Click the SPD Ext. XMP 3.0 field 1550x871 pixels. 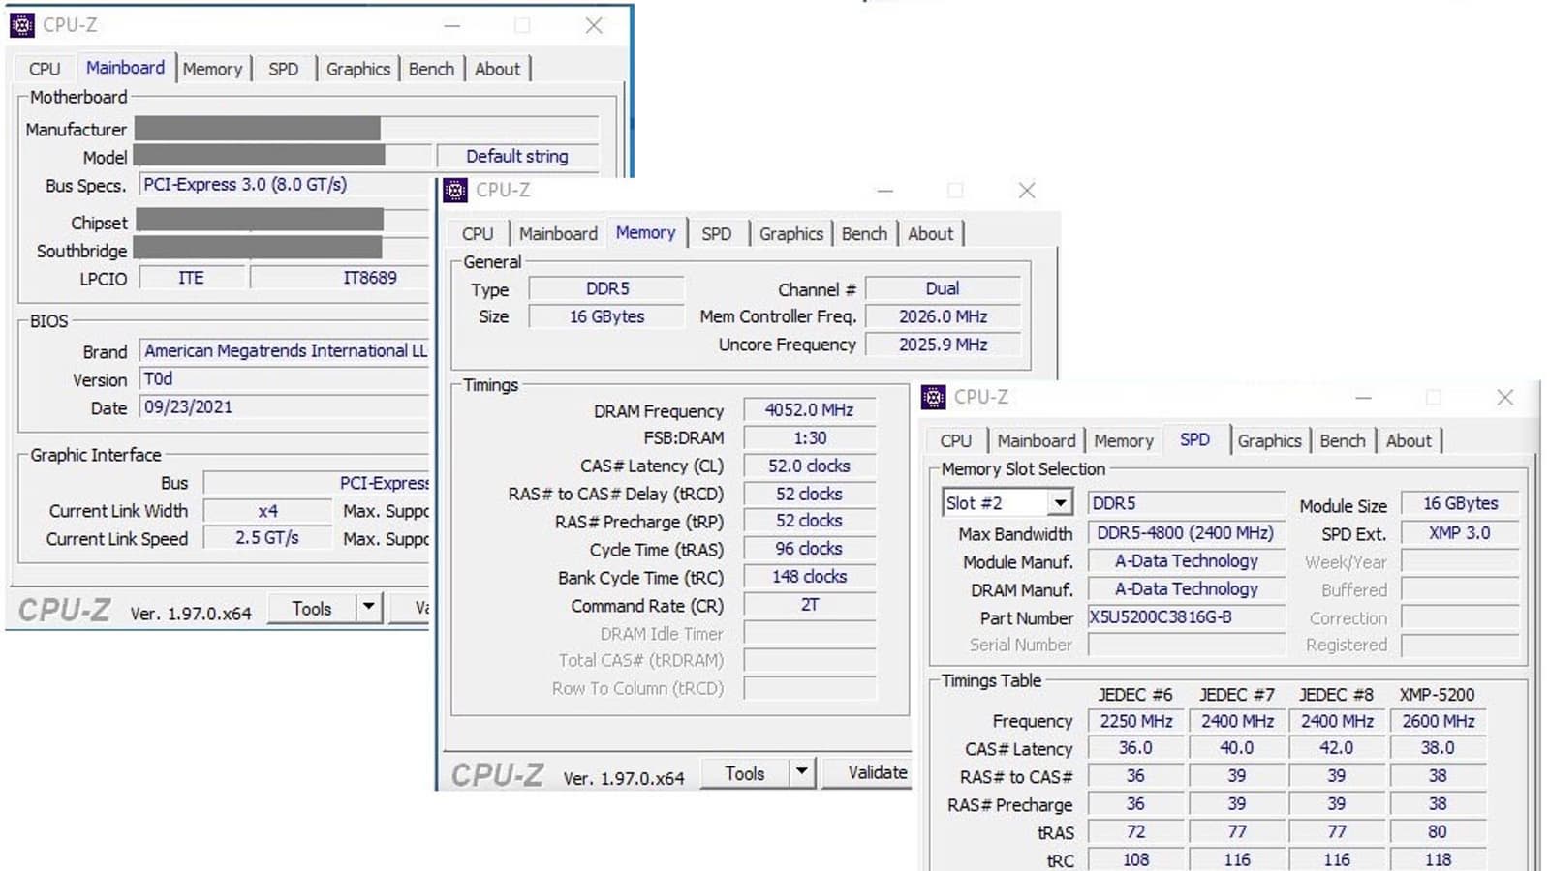click(1460, 533)
